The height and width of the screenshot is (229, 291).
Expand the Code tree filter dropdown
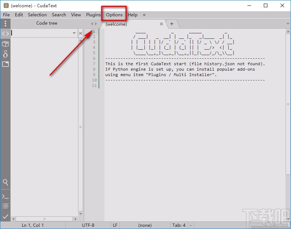tap(74, 33)
